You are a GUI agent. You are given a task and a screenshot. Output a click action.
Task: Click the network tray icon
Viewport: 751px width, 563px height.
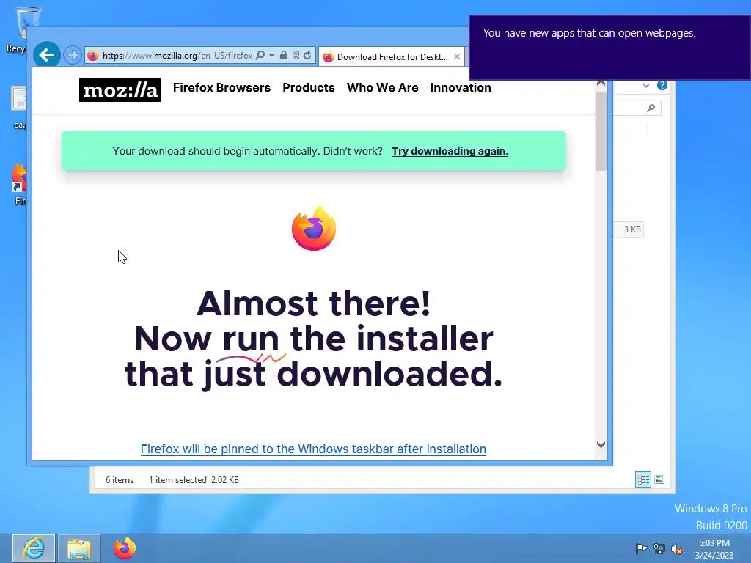point(659,548)
